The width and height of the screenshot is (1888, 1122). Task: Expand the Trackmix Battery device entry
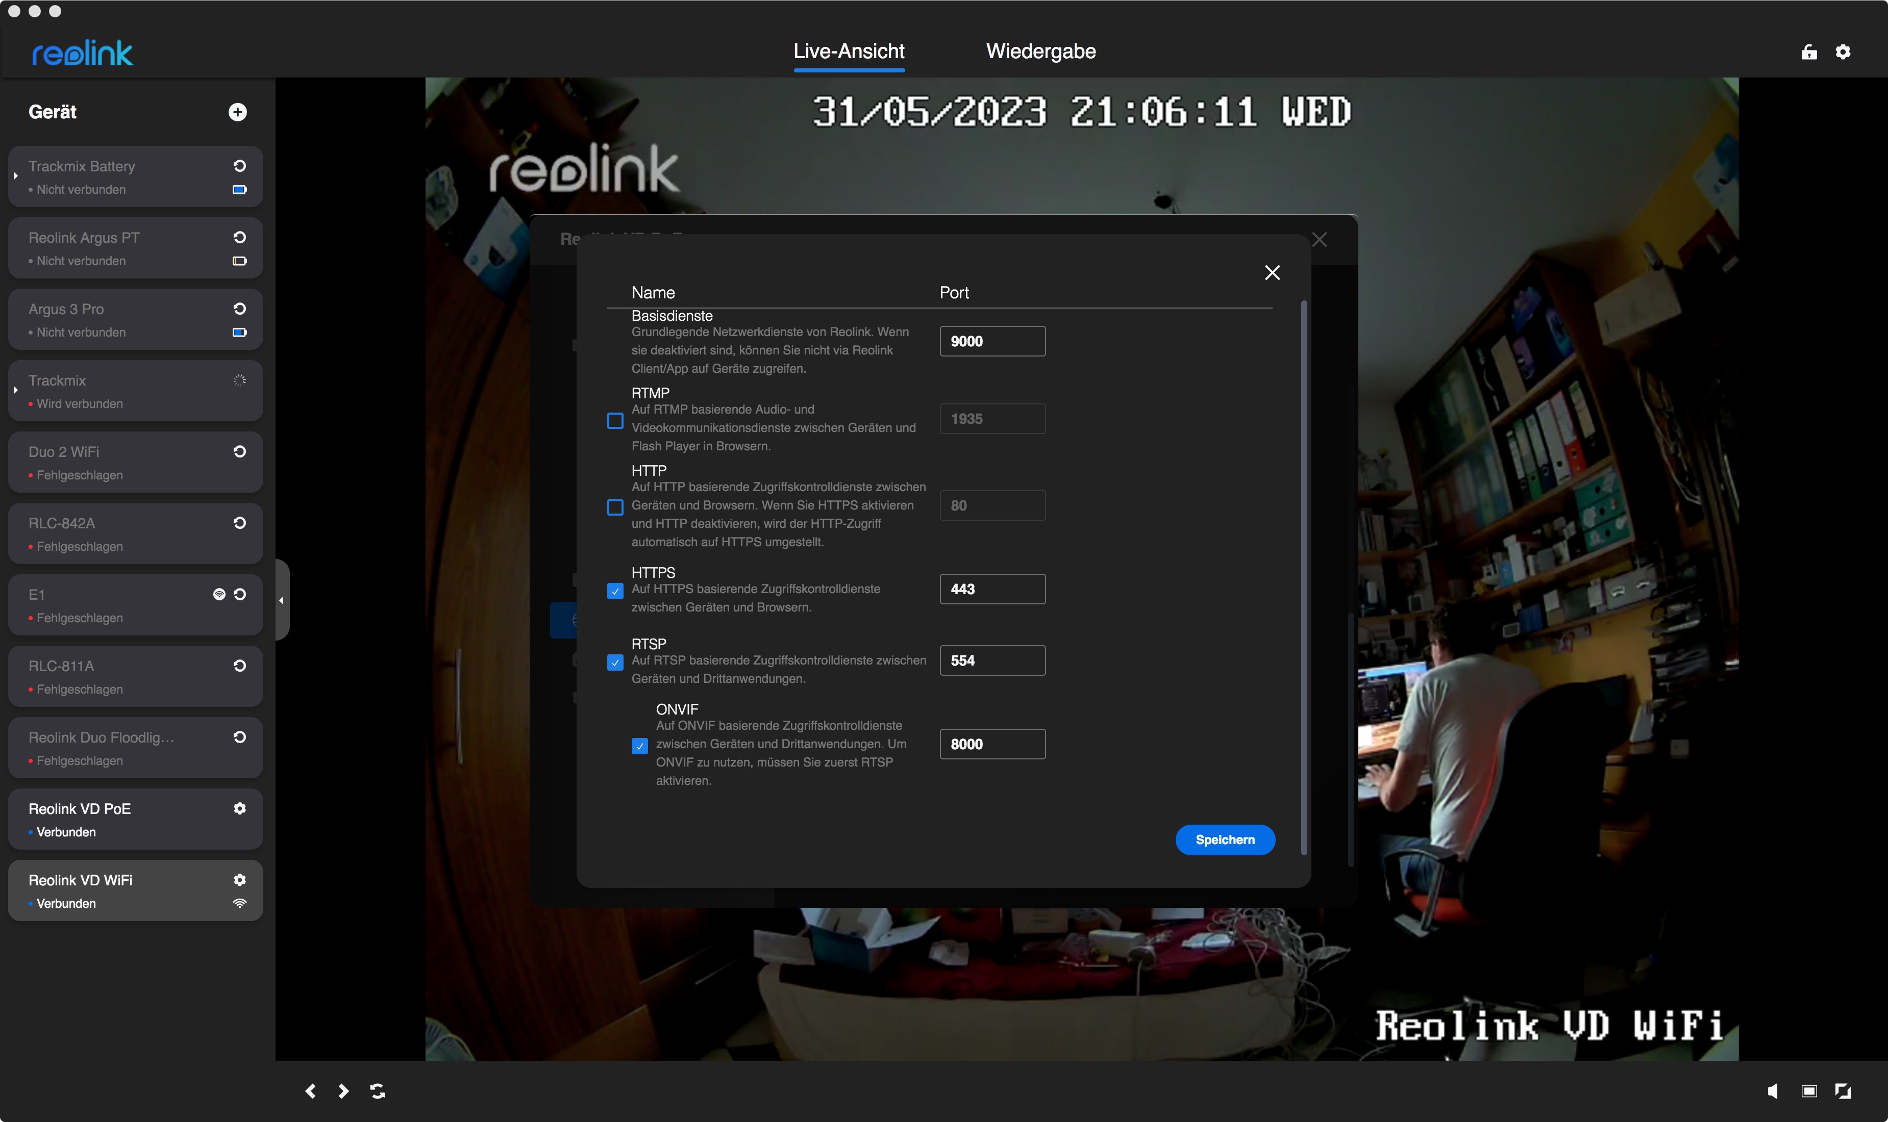(x=15, y=176)
